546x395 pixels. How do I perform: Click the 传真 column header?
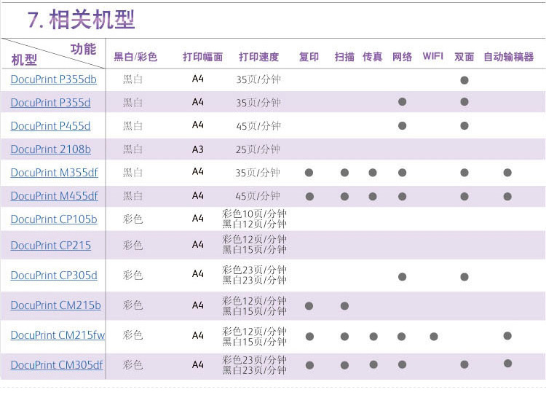(x=373, y=57)
